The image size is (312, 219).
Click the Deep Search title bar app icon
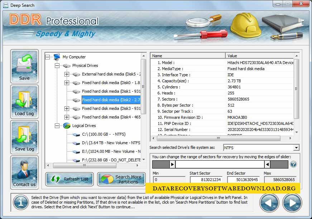(6, 5)
